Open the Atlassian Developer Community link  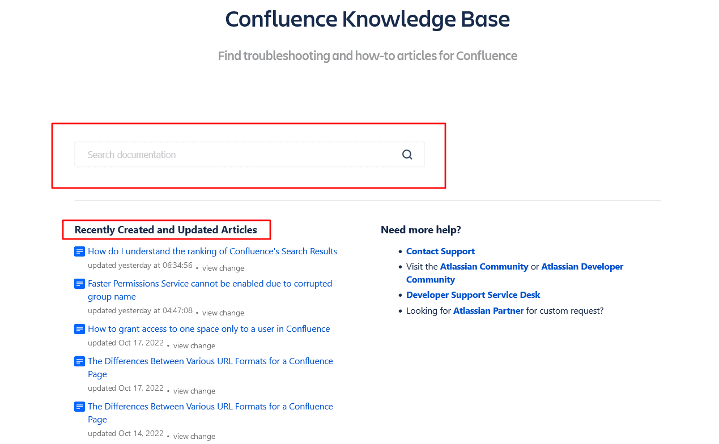582,267
